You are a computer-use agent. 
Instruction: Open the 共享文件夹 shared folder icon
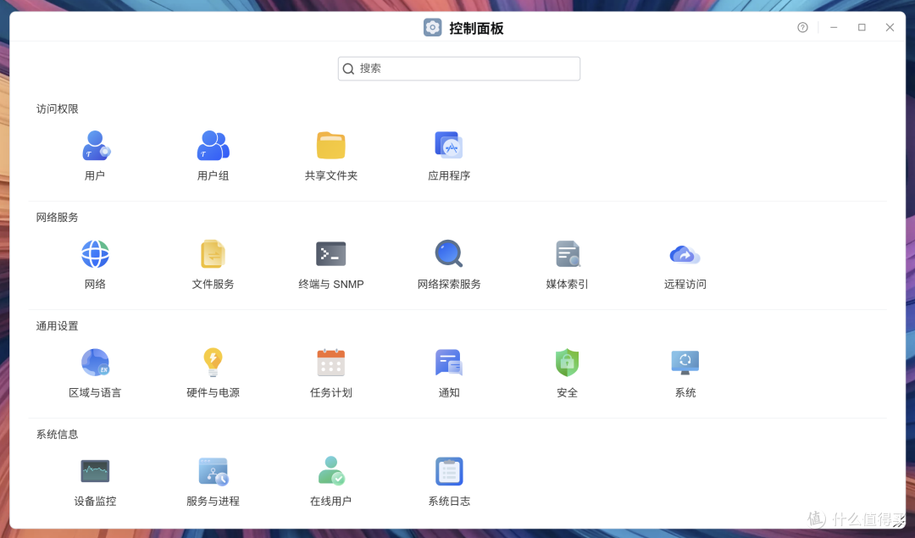pos(331,146)
